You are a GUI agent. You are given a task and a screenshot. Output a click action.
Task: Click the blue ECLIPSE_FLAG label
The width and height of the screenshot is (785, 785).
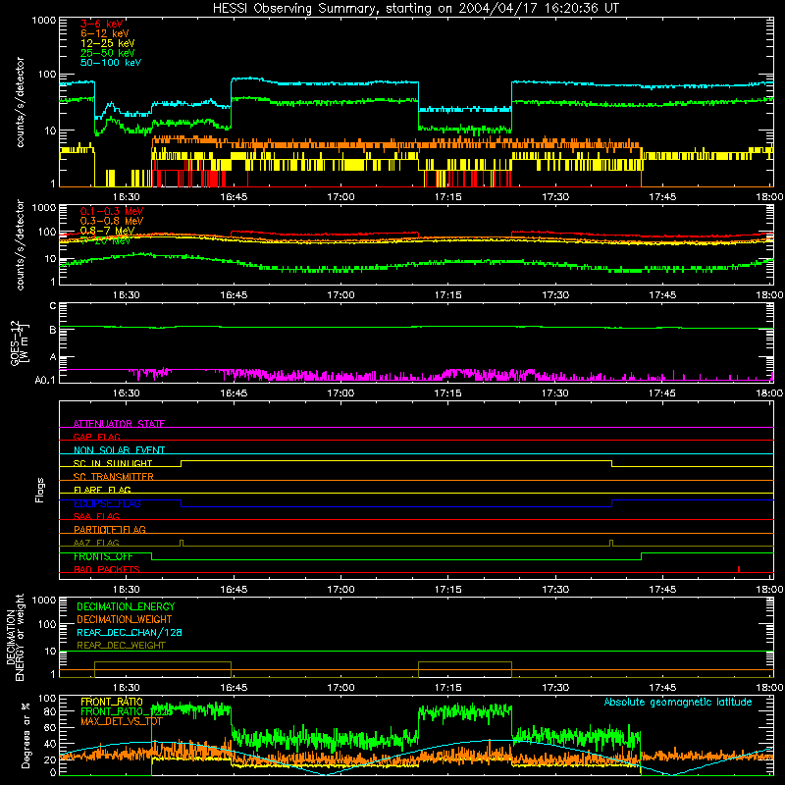pos(107,503)
